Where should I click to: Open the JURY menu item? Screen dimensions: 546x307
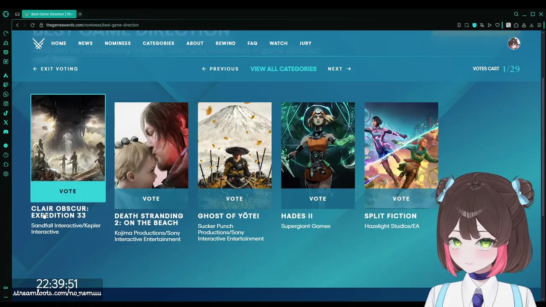coord(305,43)
